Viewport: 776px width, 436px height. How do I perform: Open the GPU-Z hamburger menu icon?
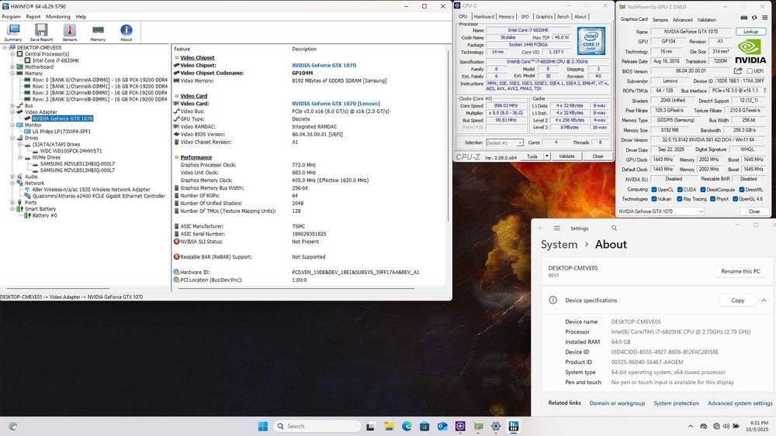click(764, 18)
